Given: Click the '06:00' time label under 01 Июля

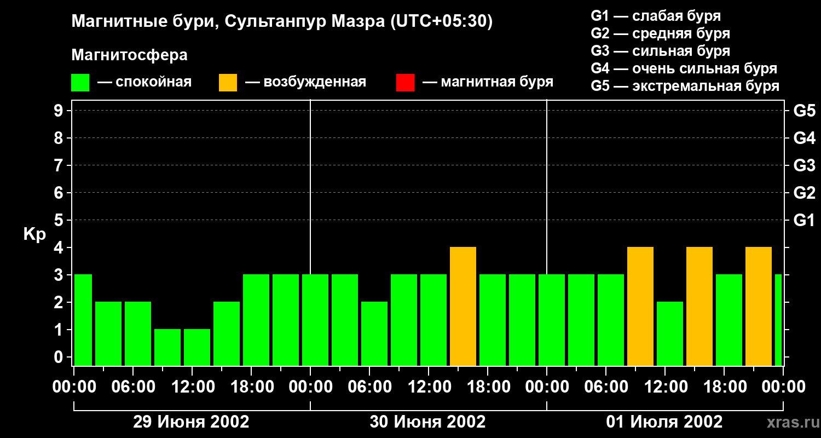Looking at the screenshot, I should [x=606, y=387].
